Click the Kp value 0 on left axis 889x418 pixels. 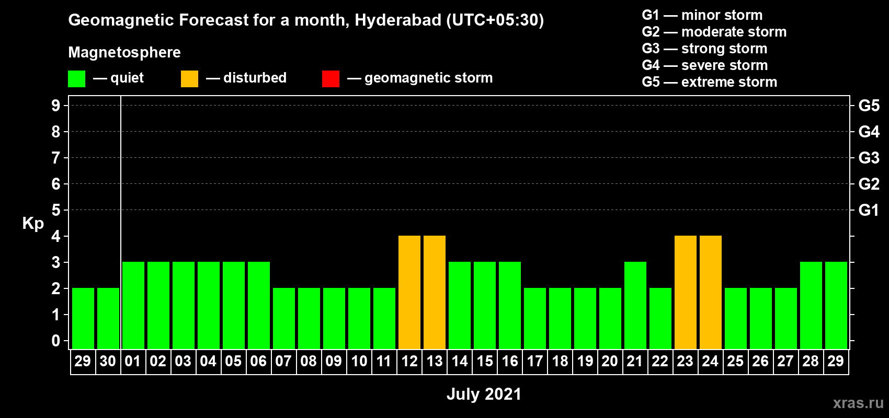coord(56,341)
